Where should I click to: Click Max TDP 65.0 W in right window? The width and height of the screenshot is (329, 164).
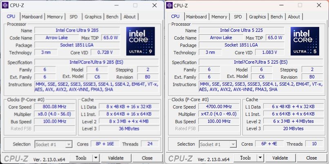tap(275, 38)
